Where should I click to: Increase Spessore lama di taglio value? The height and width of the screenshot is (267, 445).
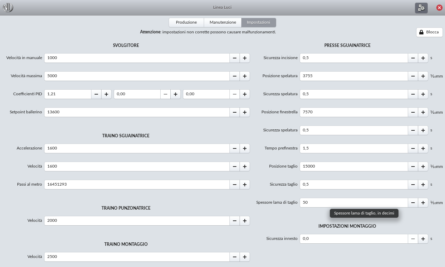pos(423,203)
